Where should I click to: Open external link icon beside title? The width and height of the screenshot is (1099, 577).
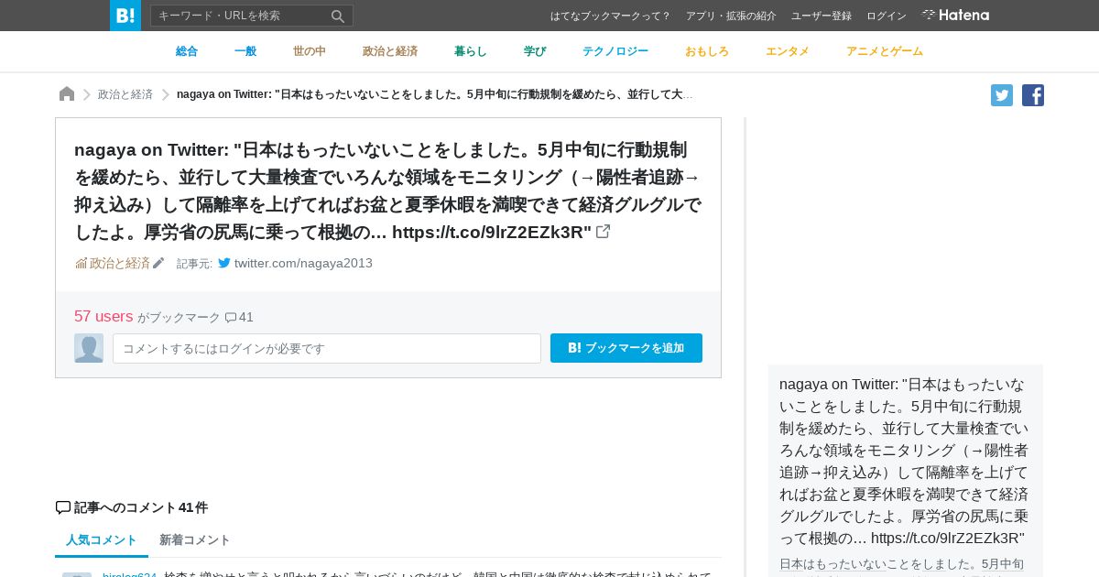point(603,232)
